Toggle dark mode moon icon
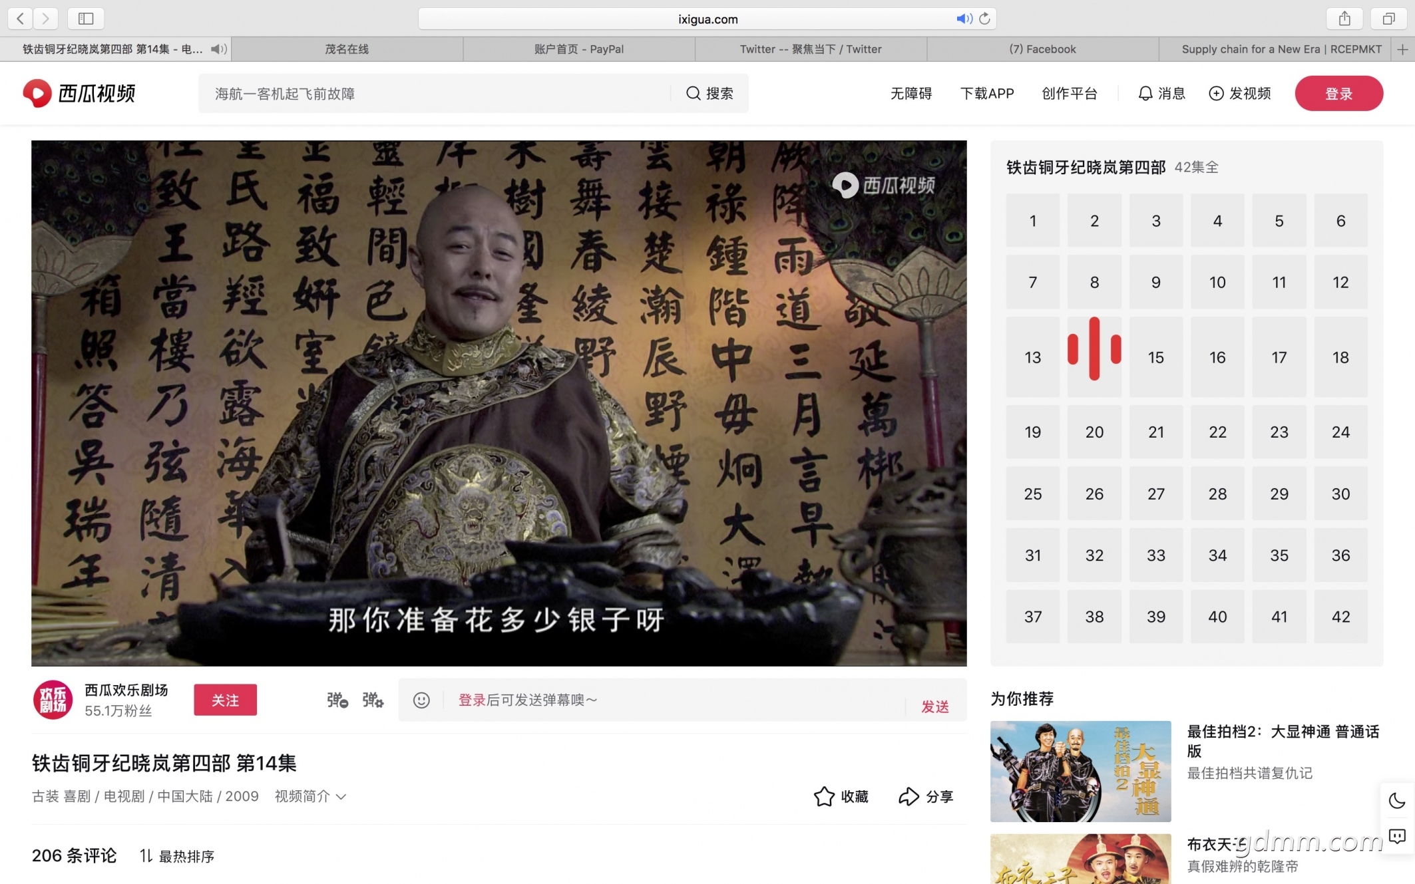 1397,800
